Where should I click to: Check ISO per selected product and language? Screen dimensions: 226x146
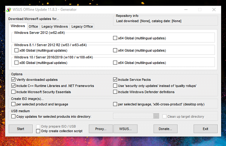click(13, 104)
